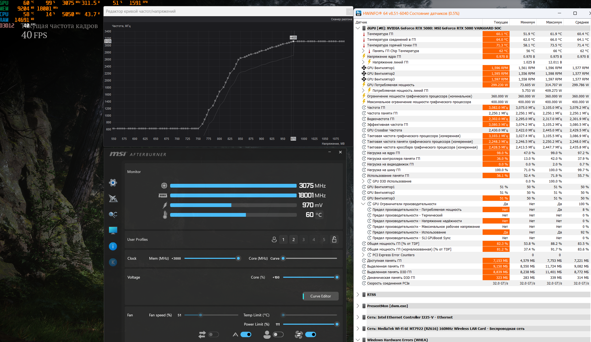Click the lightning icon for GPU Потребляемая мощность

[364, 85]
